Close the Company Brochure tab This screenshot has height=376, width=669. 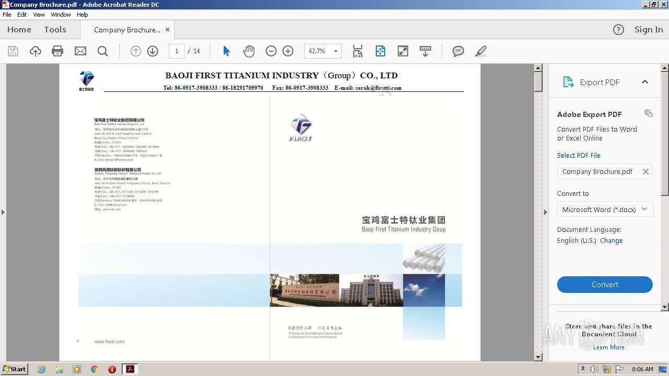[x=167, y=30]
